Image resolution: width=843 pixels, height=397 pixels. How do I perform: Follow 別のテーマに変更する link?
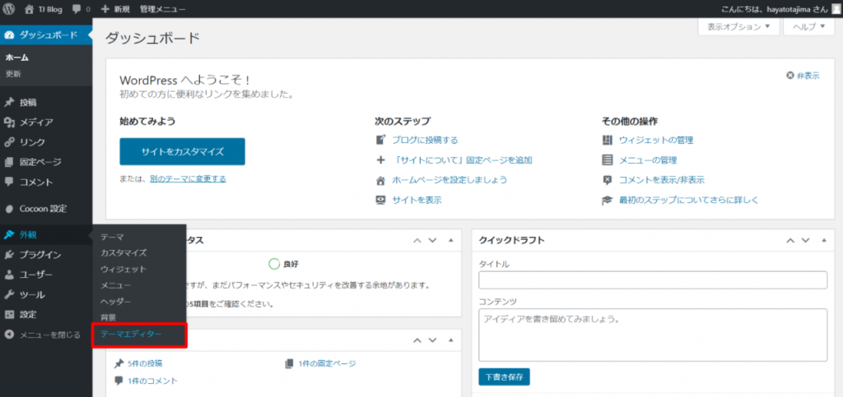189,178
